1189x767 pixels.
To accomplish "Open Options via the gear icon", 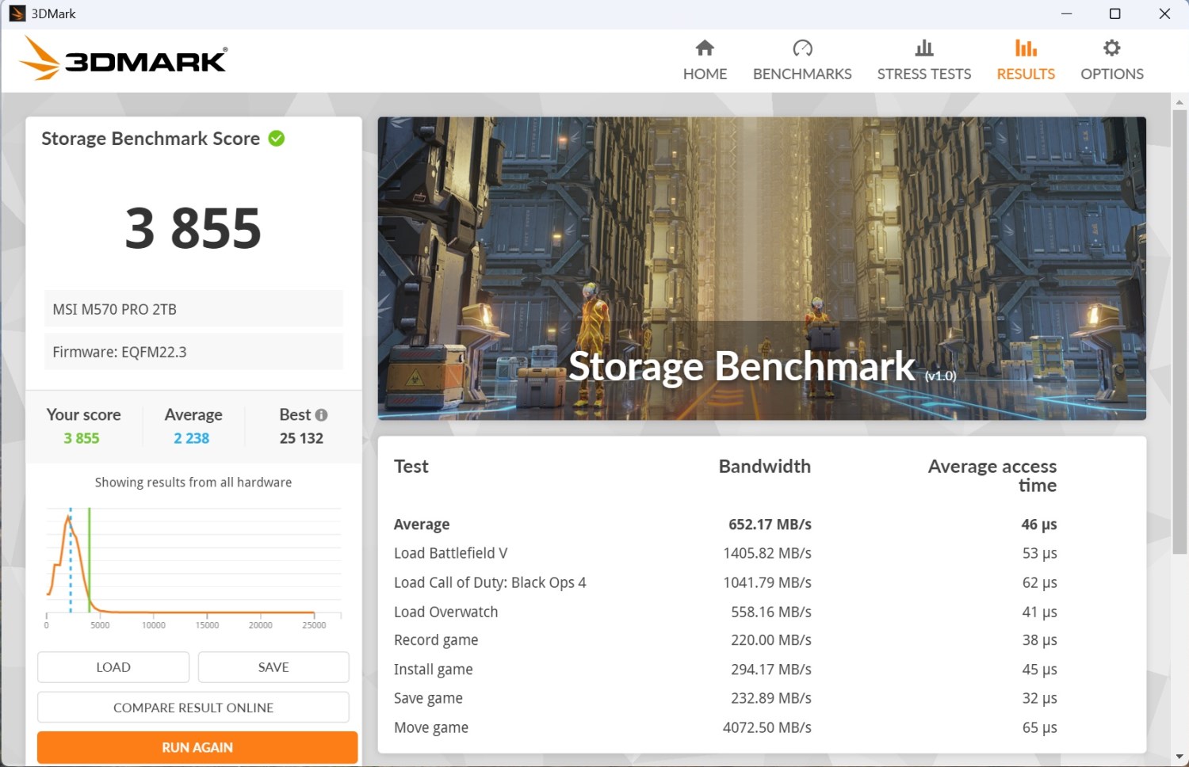I will [x=1112, y=48].
